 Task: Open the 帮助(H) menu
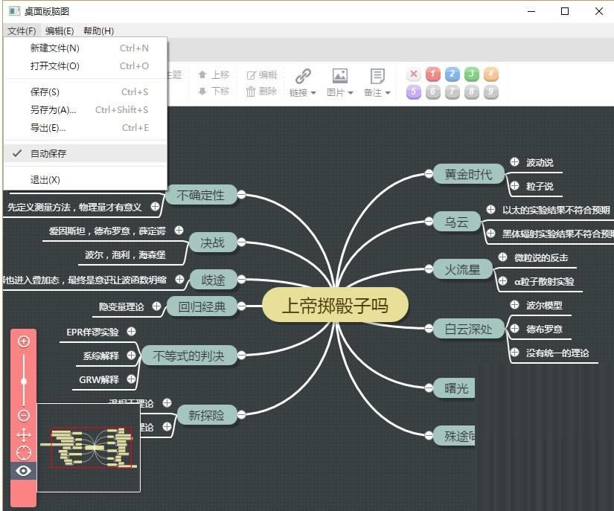[x=97, y=30]
